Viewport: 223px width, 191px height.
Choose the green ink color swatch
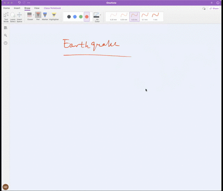coord(81,17)
